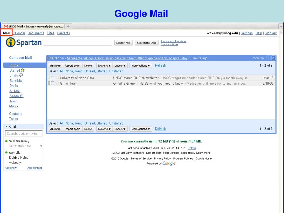Open the top Move to dropdown
The width and height of the screenshot is (284, 213).
104,65
